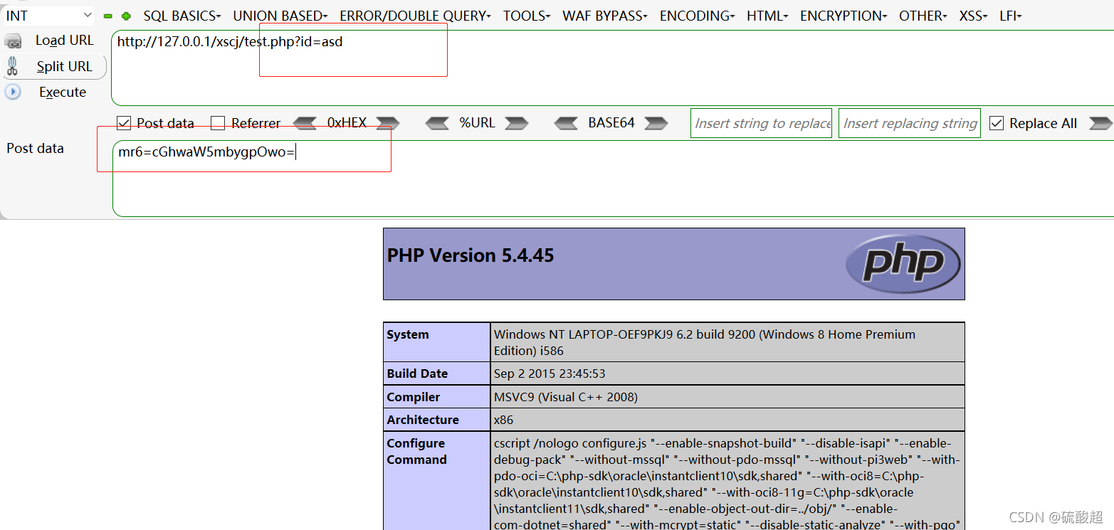Click the 'System' table row label
1114x530 pixels.
point(408,334)
